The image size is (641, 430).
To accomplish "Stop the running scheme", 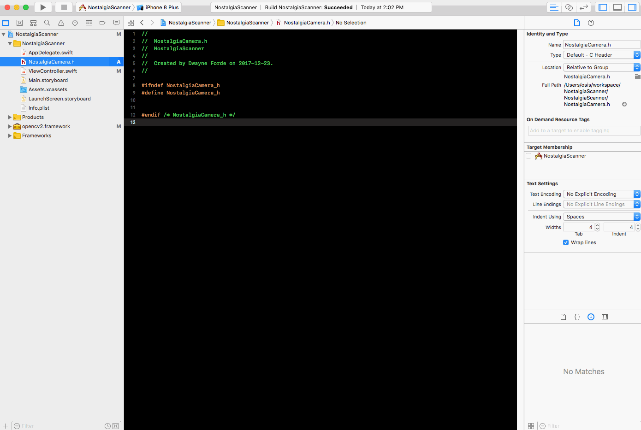I will click(x=64, y=7).
